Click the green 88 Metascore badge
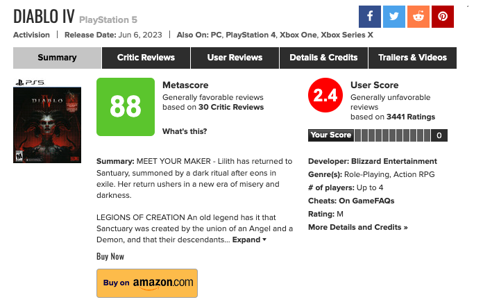Screen dimensions: 483x302 point(126,107)
